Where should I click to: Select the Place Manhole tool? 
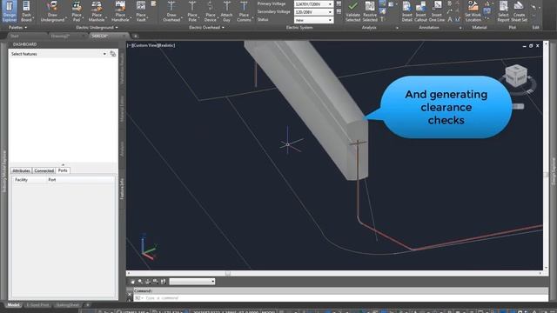click(97, 11)
